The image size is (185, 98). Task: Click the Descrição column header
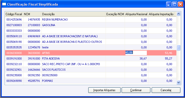coord(73,14)
